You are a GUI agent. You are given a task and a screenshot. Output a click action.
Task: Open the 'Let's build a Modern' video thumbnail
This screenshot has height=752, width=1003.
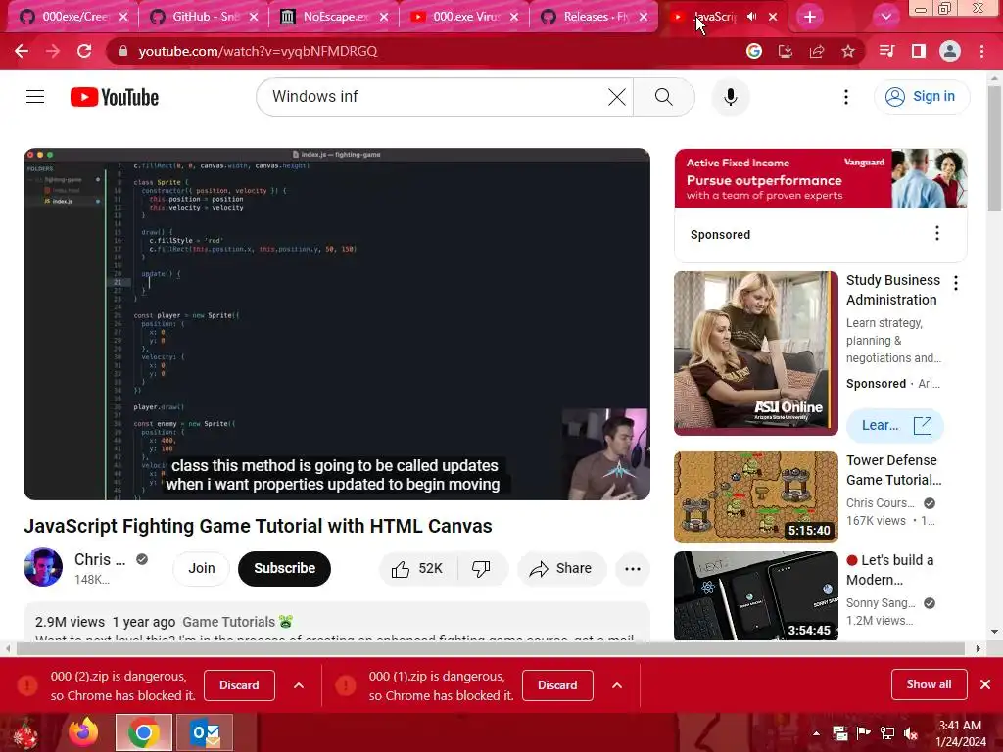pyautogui.click(x=756, y=596)
